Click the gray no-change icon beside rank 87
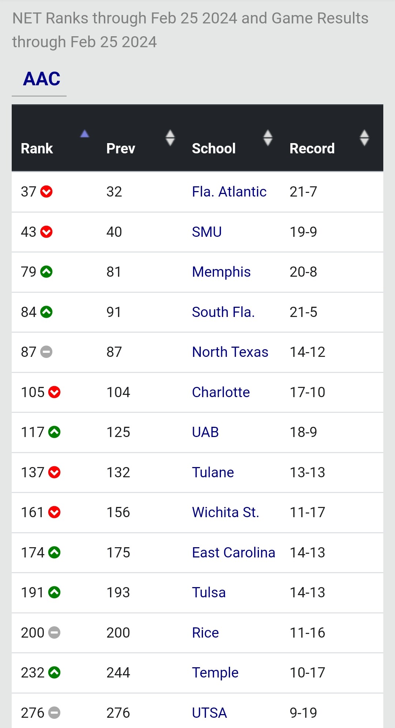This screenshot has height=728, width=395. click(46, 352)
